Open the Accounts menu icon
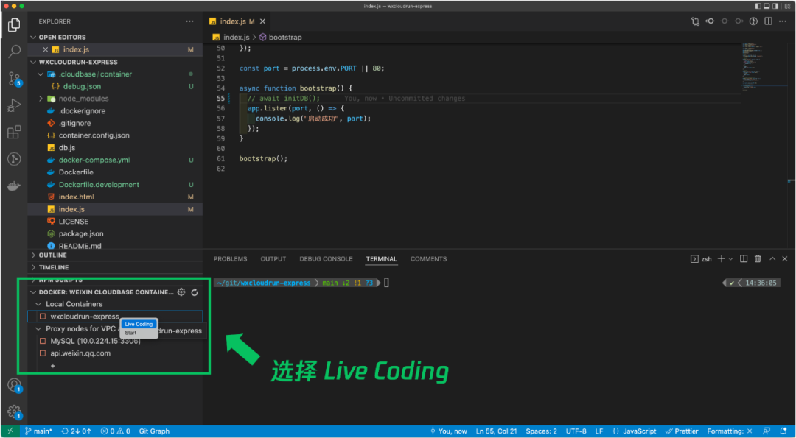Screen dimensions: 796x438 [x=14, y=385]
